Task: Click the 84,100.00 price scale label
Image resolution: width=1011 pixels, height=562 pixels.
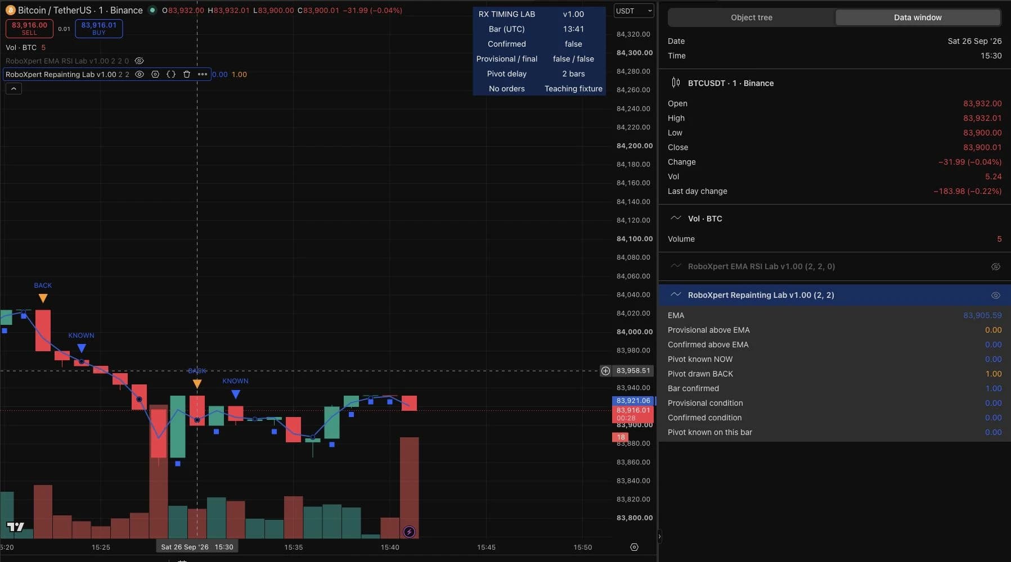Action: pyautogui.click(x=634, y=239)
